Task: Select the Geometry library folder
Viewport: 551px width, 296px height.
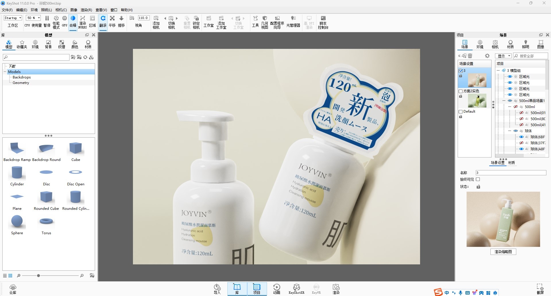Action: click(21, 83)
